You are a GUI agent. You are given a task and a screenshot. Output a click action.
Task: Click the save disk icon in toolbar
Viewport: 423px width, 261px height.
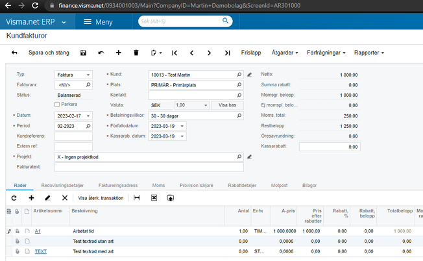tap(83, 52)
